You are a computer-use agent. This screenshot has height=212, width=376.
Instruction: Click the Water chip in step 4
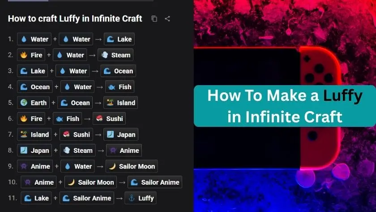(x=77, y=87)
